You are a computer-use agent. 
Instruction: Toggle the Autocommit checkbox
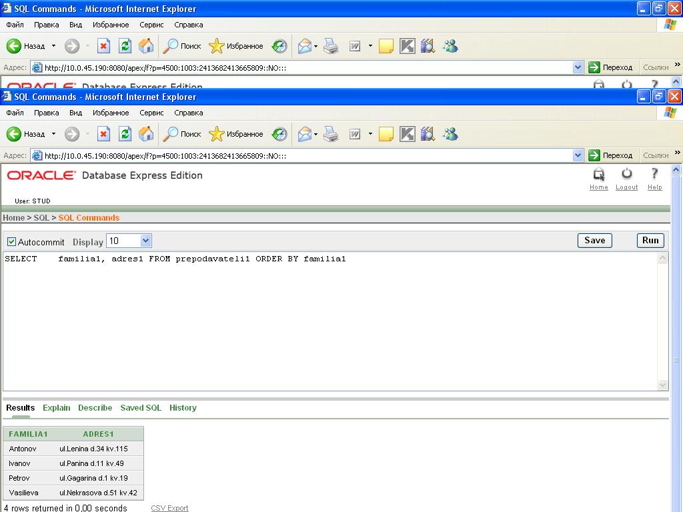(12, 241)
